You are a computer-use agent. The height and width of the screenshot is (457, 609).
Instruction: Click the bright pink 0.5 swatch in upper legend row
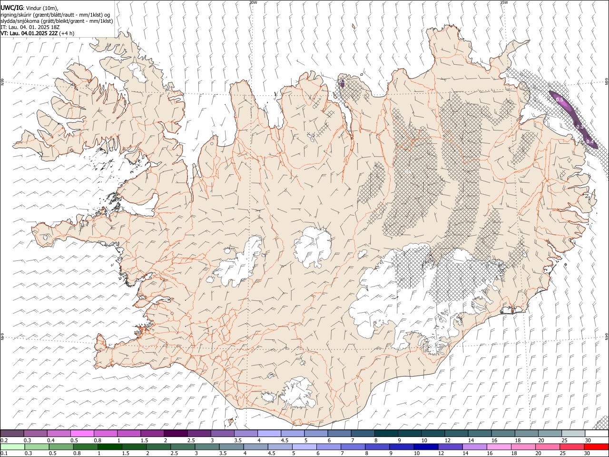tap(82, 434)
